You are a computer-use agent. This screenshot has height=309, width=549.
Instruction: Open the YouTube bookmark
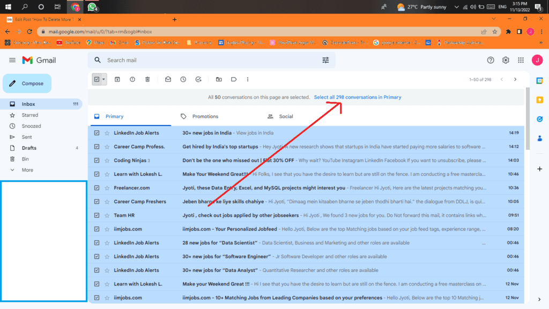[69, 42]
